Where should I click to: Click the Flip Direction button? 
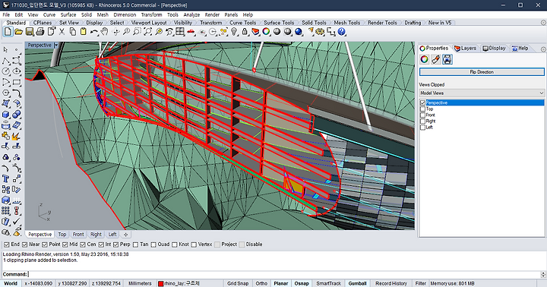click(x=482, y=72)
